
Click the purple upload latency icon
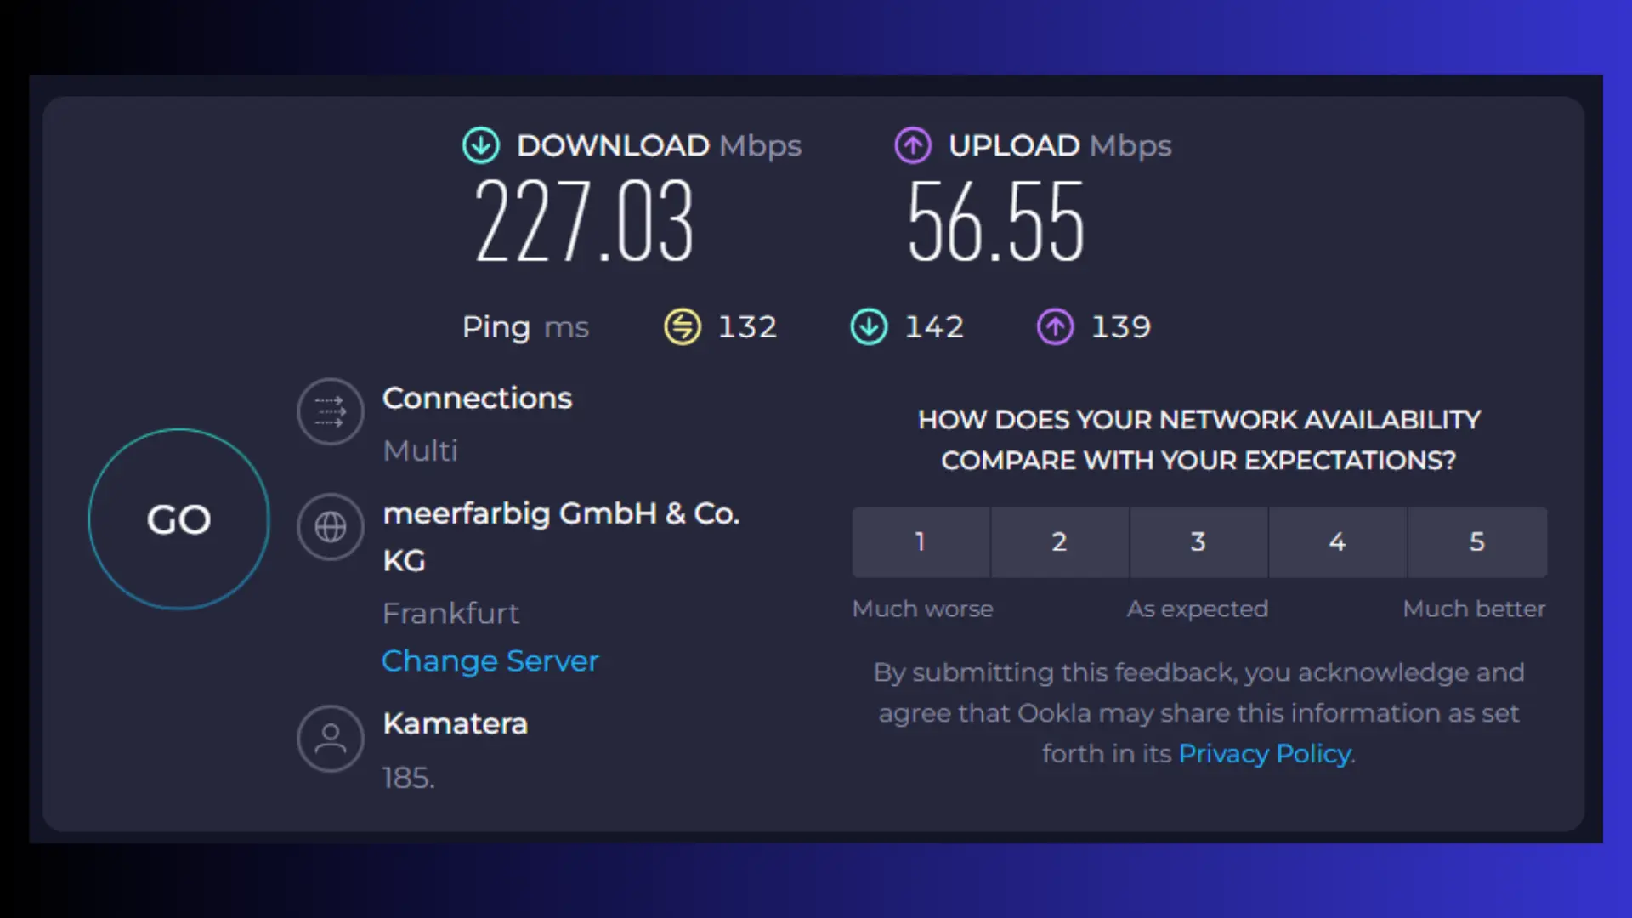pyautogui.click(x=1055, y=326)
